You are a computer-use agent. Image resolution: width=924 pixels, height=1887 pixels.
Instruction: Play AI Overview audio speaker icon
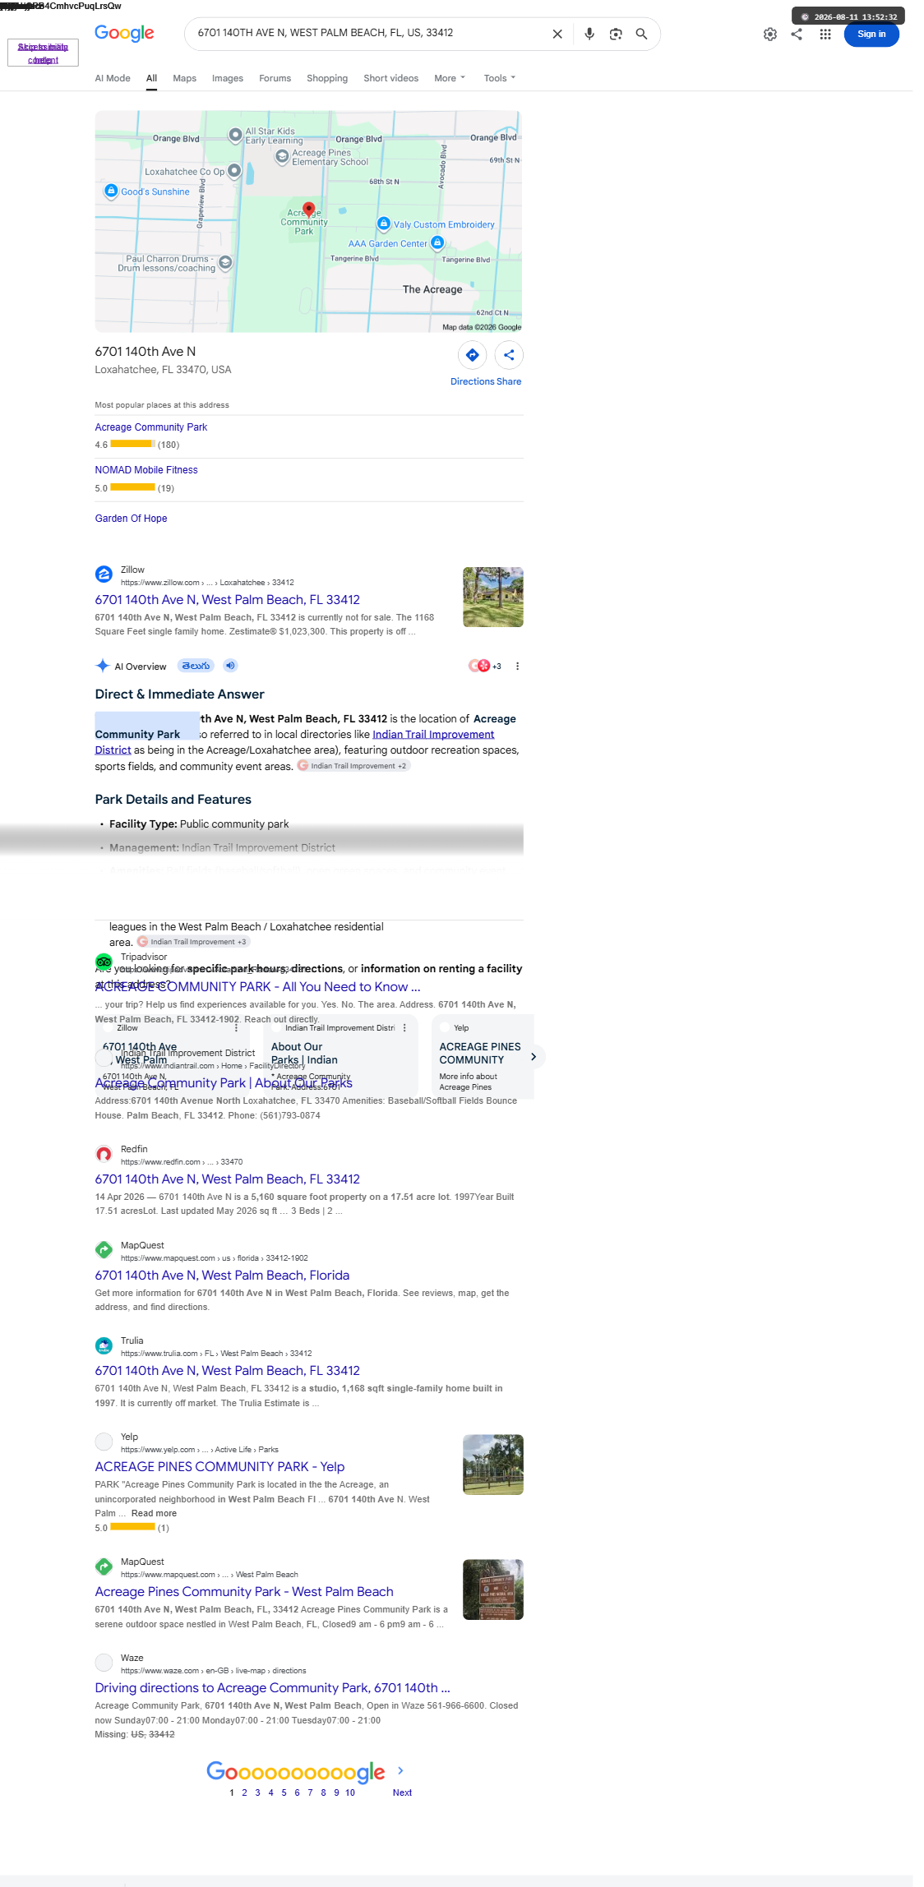(230, 666)
